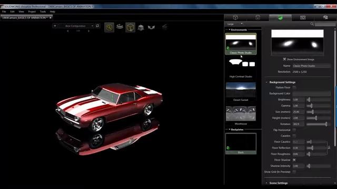Click the solid gray cube toolbar icon
The width and height of the screenshot is (337, 189).
[x=141, y=27]
